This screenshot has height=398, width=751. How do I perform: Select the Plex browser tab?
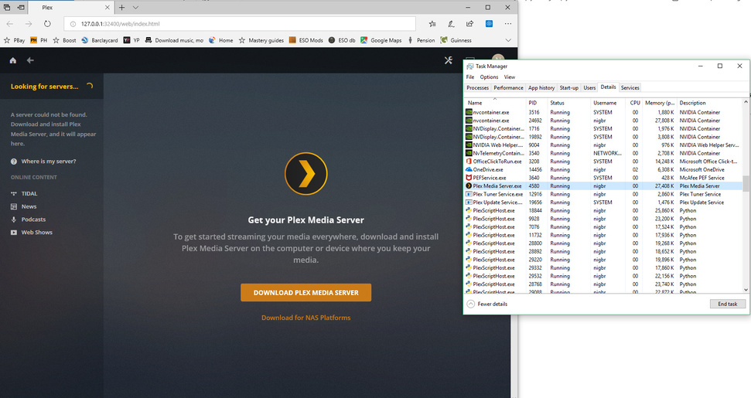(x=72, y=7)
